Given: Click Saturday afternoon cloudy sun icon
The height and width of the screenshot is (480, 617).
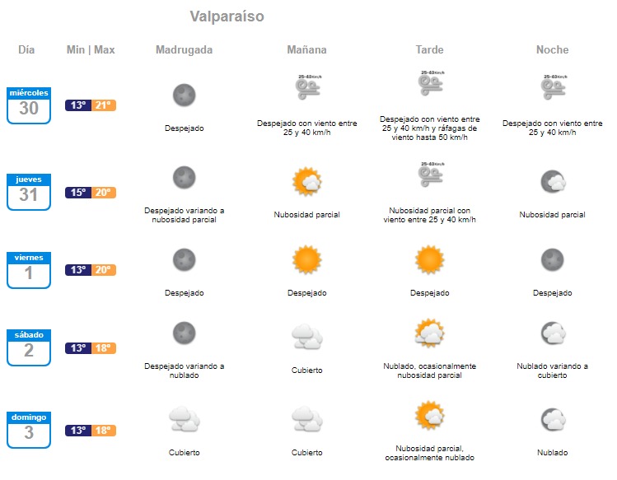Looking at the screenshot, I should click(429, 333).
